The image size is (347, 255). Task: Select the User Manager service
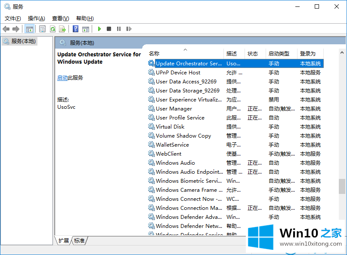pos(235,109)
